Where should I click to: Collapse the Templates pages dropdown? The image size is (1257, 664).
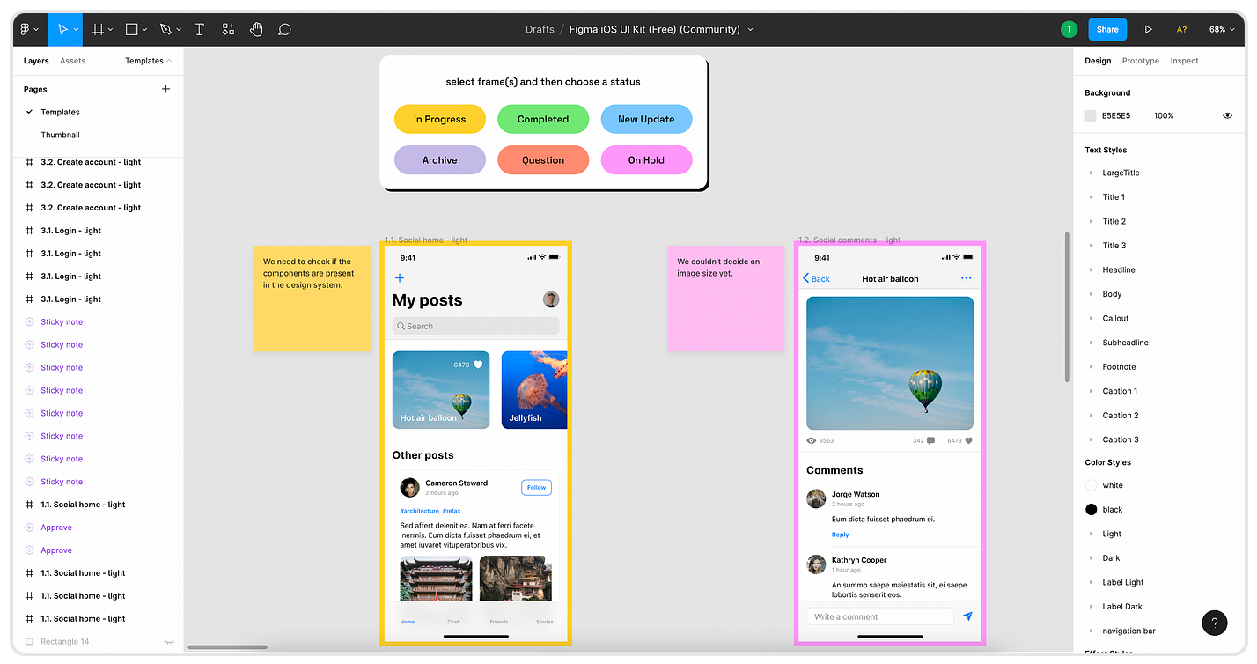pyautogui.click(x=148, y=61)
